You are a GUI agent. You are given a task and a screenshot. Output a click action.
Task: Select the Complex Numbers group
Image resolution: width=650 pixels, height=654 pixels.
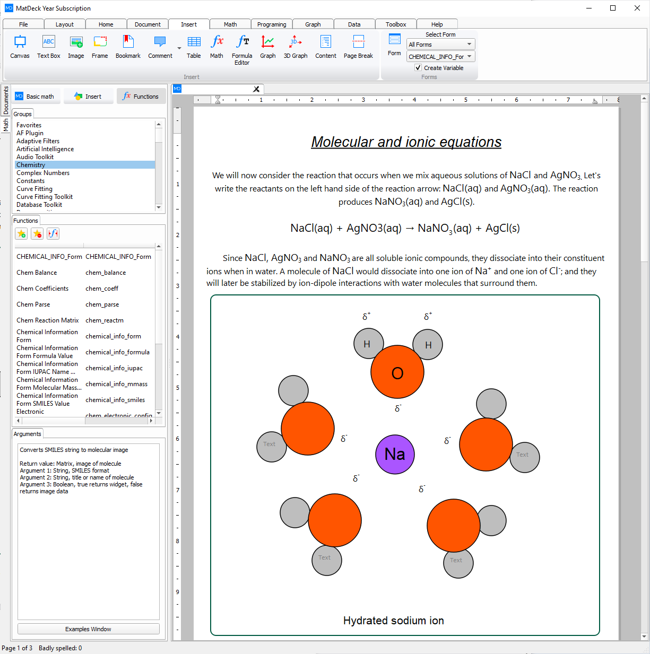click(x=85, y=173)
